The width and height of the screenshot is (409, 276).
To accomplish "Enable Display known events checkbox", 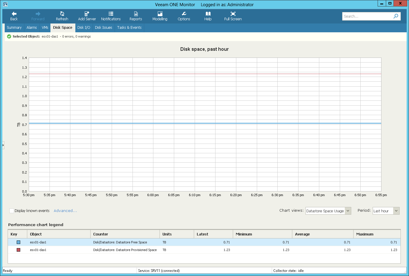I will coord(12,211).
